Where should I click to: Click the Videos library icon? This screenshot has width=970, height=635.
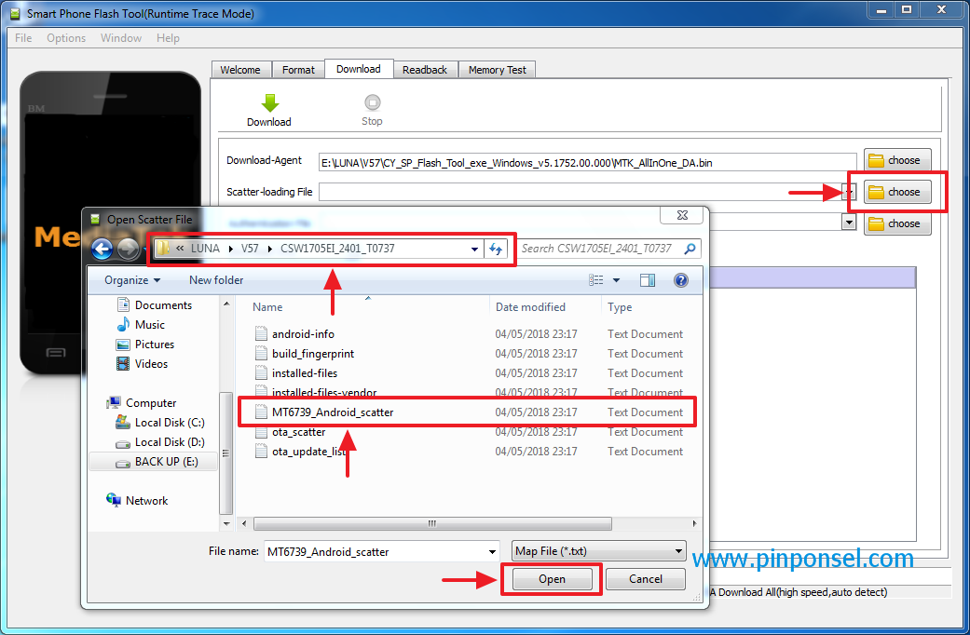(x=123, y=363)
